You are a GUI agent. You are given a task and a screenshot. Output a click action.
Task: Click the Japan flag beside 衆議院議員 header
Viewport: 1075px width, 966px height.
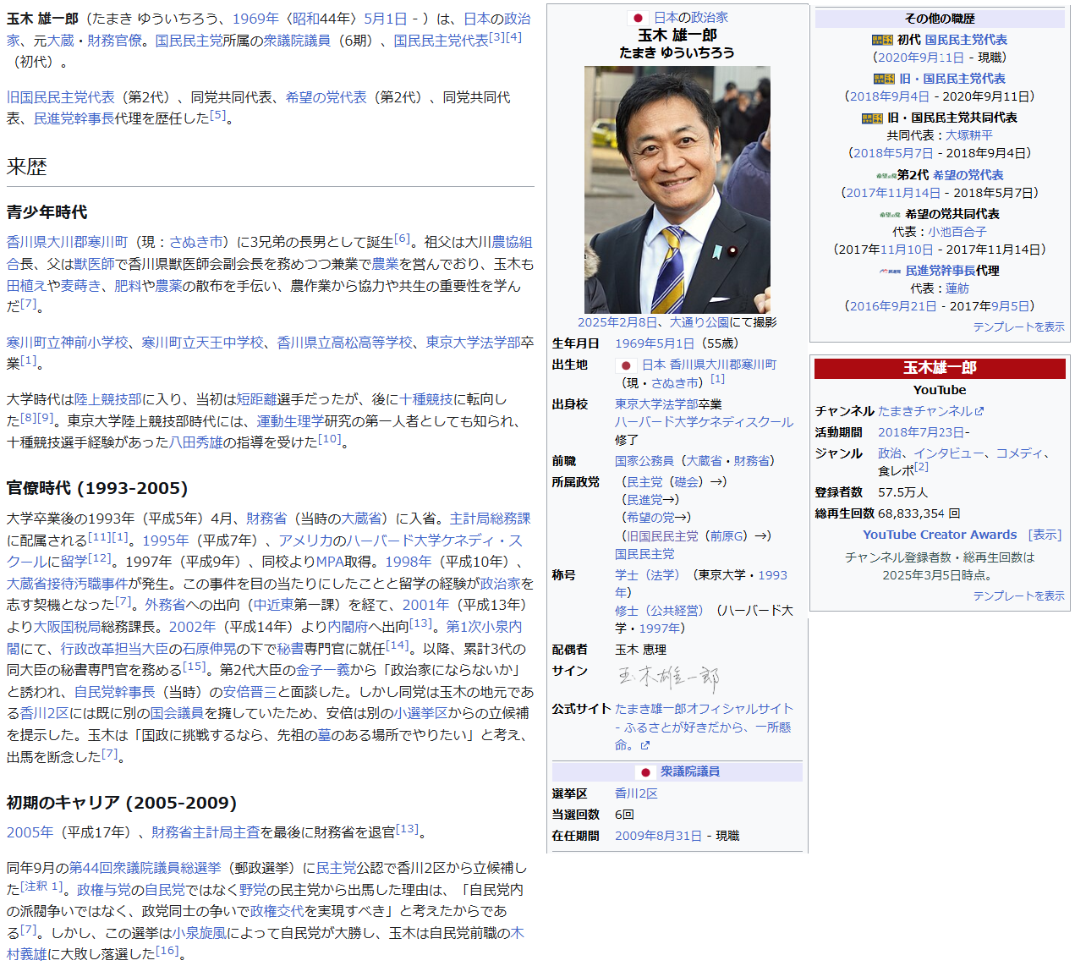pos(645,772)
